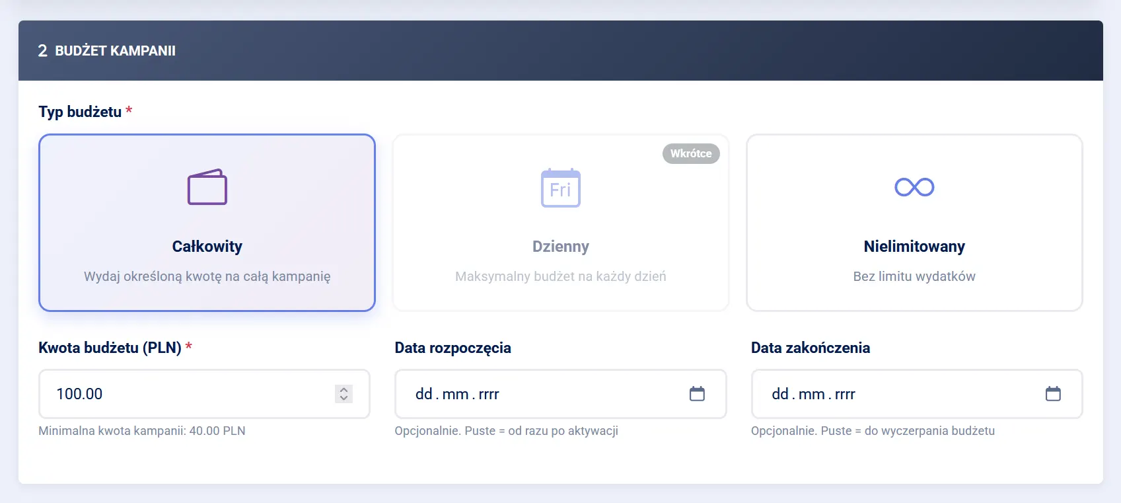The height and width of the screenshot is (503, 1121).
Task: Click the Fri calendar icon
Action: [x=561, y=188]
